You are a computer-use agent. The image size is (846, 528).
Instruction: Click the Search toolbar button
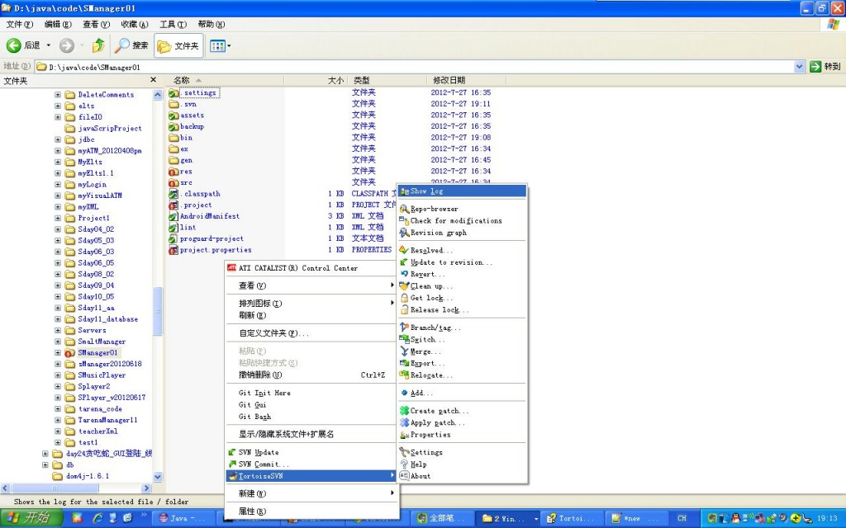click(x=131, y=46)
